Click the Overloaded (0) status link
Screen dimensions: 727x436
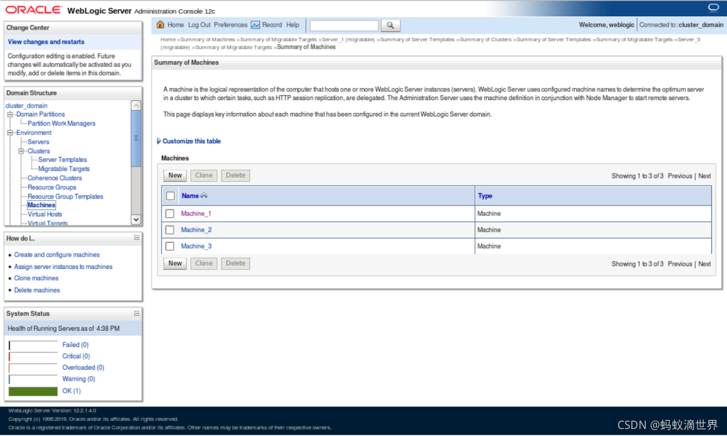pos(83,367)
